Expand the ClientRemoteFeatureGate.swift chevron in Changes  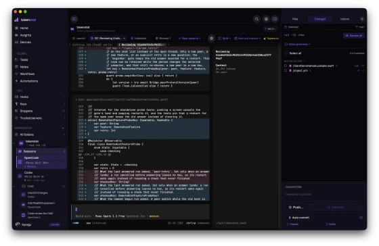336,66
